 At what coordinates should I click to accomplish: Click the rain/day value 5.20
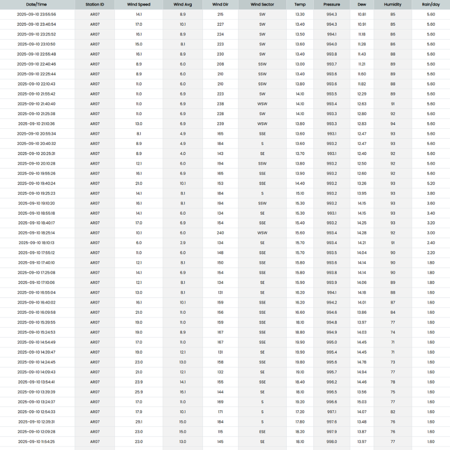pos(431,183)
